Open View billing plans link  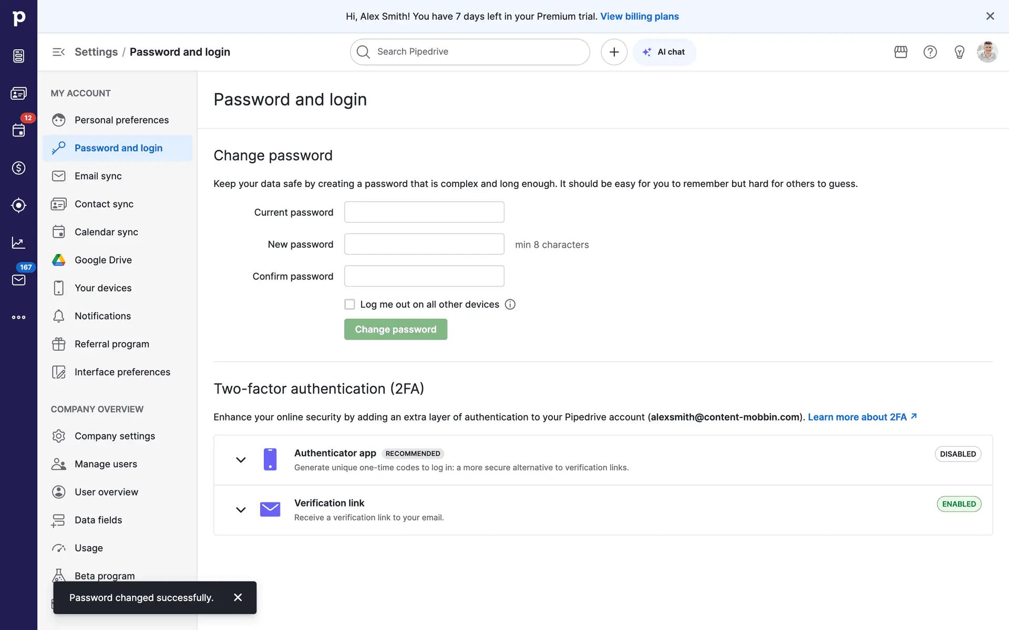(x=640, y=16)
